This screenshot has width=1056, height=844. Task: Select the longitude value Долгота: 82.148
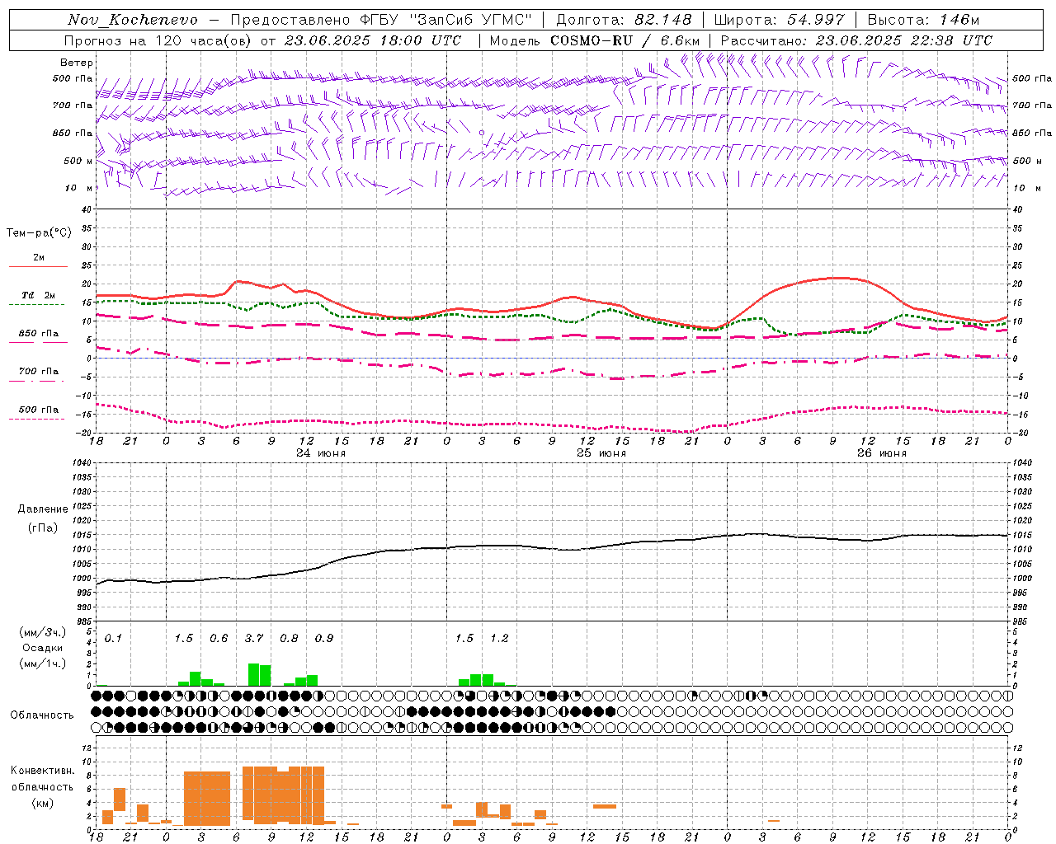624,20
